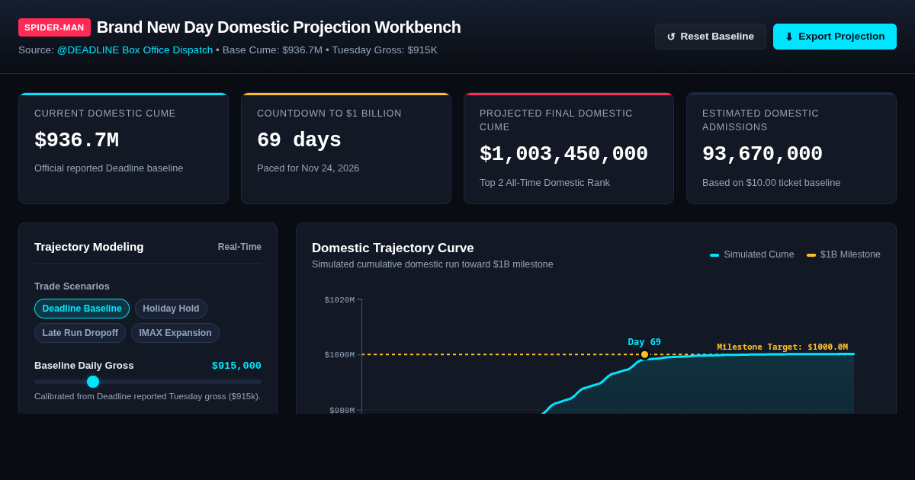Click the Trade Scenarios label
Screen dimensions: 915x480
point(72,286)
